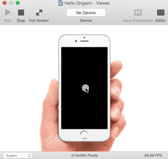The width and height of the screenshot is (168, 159).
Task: Tap the iPhone home button
Action: 84,135
